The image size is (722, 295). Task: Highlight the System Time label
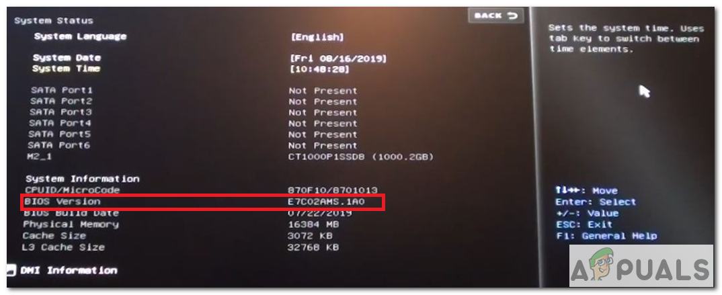[67, 69]
